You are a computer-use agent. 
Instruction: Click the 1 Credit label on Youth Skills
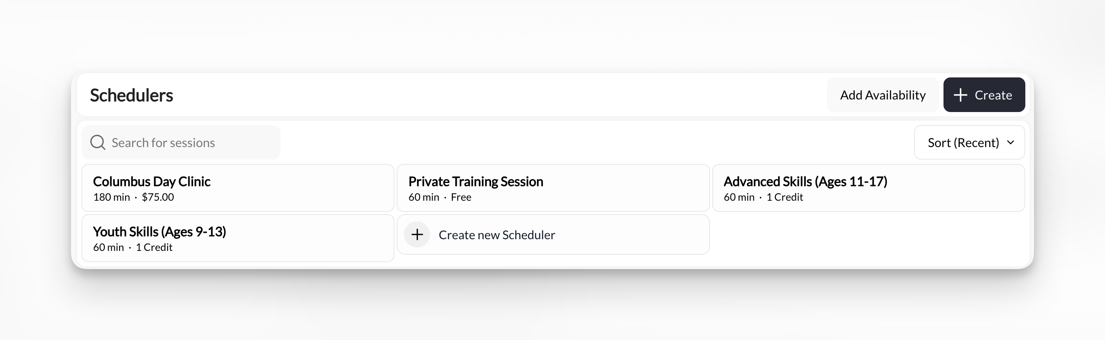[x=154, y=247]
